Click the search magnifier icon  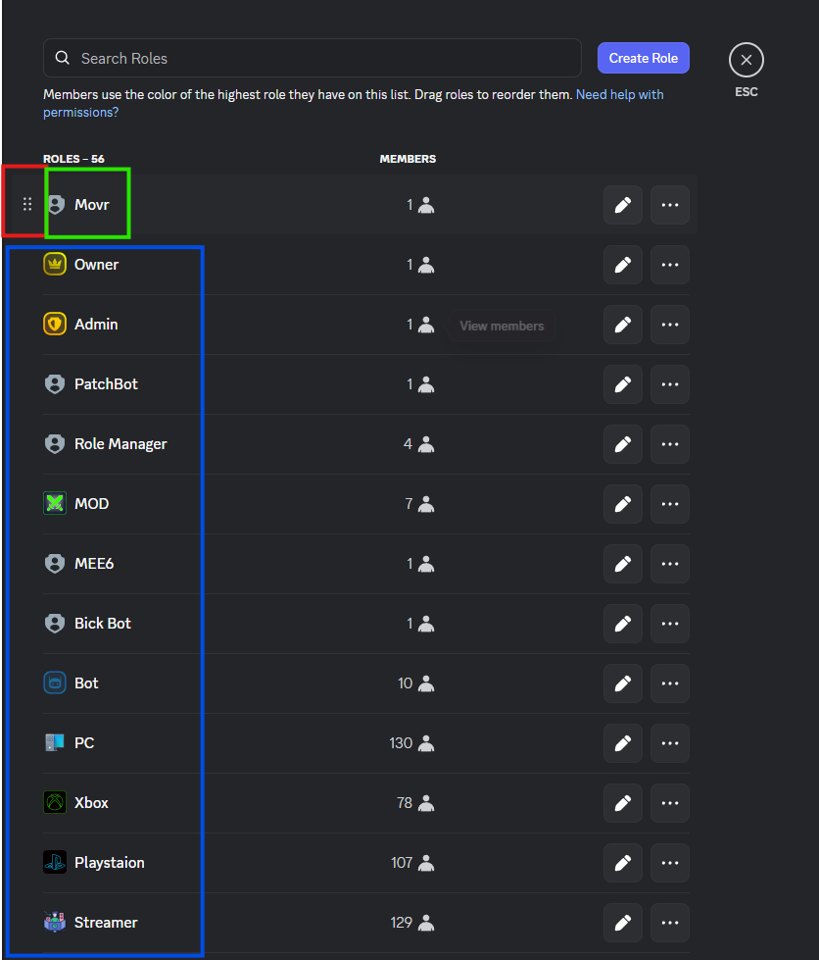tap(63, 58)
